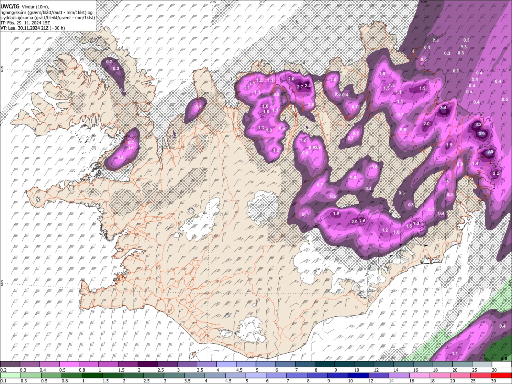Click the 25 label on the lower scale

point(472,381)
